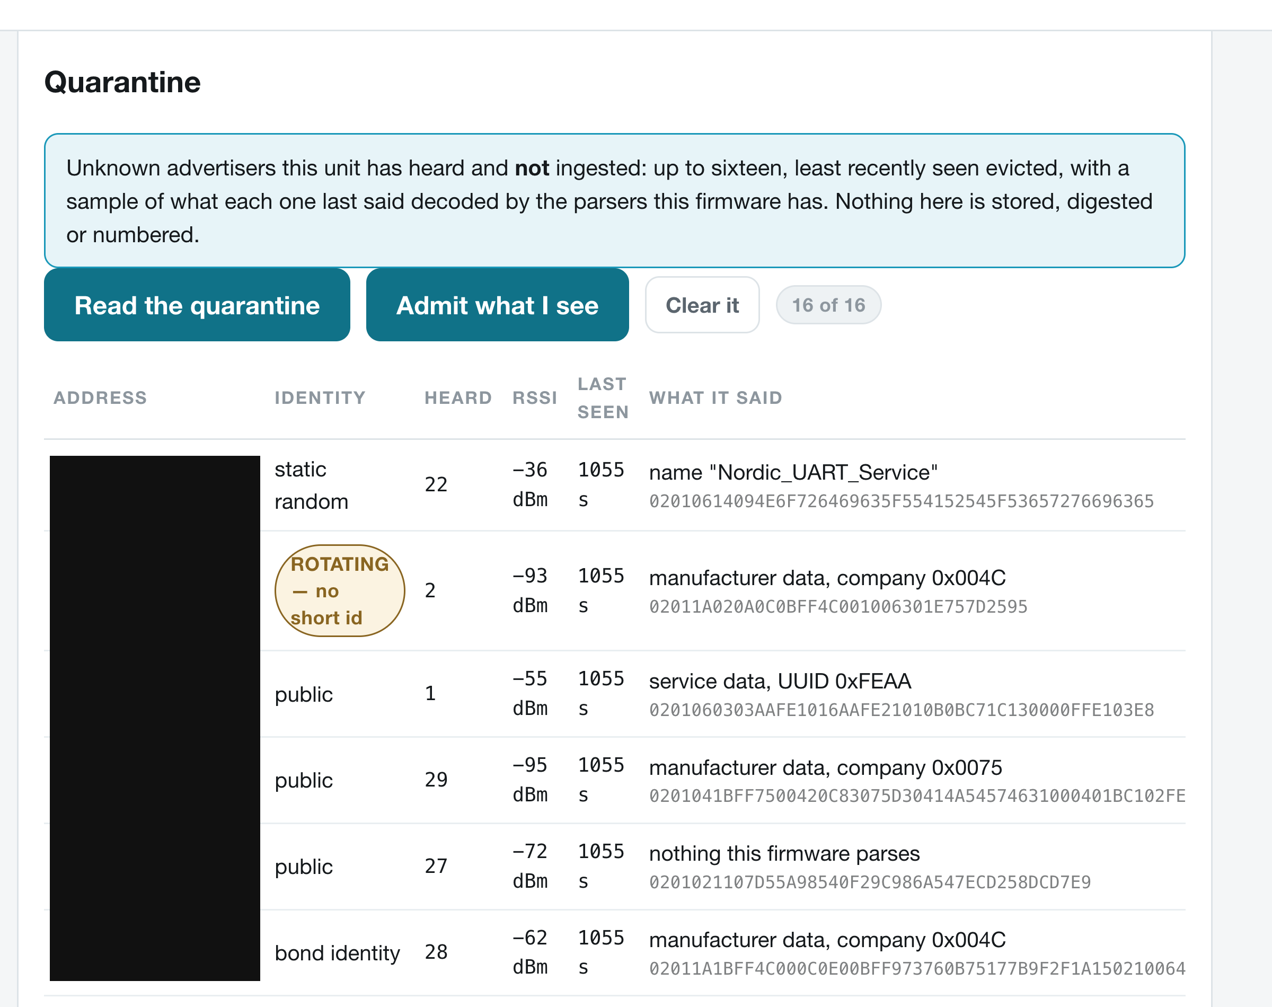The width and height of the screenshot is (1272, 1007).
Task: Click hex payload starting 0201041BFF7500
Action: 917,796
